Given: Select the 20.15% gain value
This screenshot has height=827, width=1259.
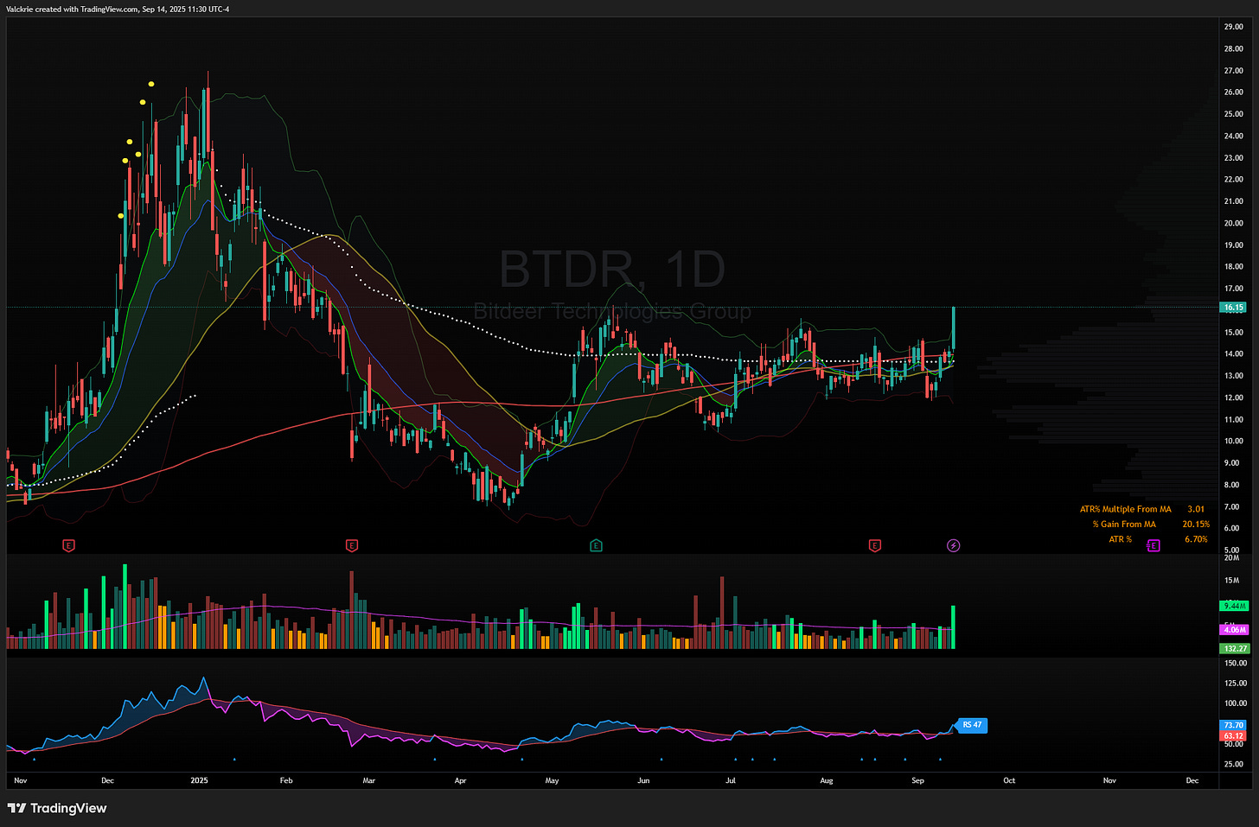Looking at the screenshot, I should 1196,524.
